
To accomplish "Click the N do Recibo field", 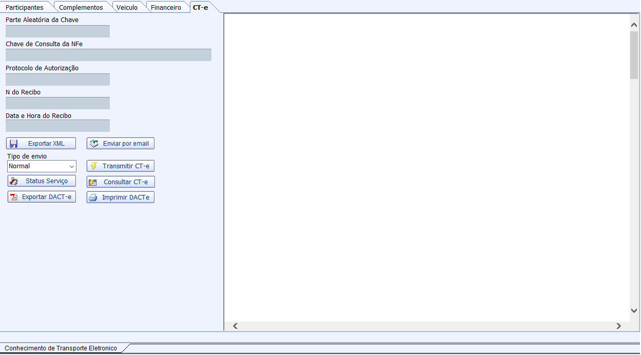I will pyautogui.click(x=57, y=103).
